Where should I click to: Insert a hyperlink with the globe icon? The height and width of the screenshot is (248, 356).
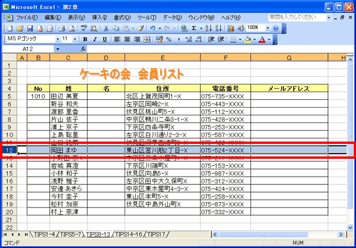tap(185, 29)
